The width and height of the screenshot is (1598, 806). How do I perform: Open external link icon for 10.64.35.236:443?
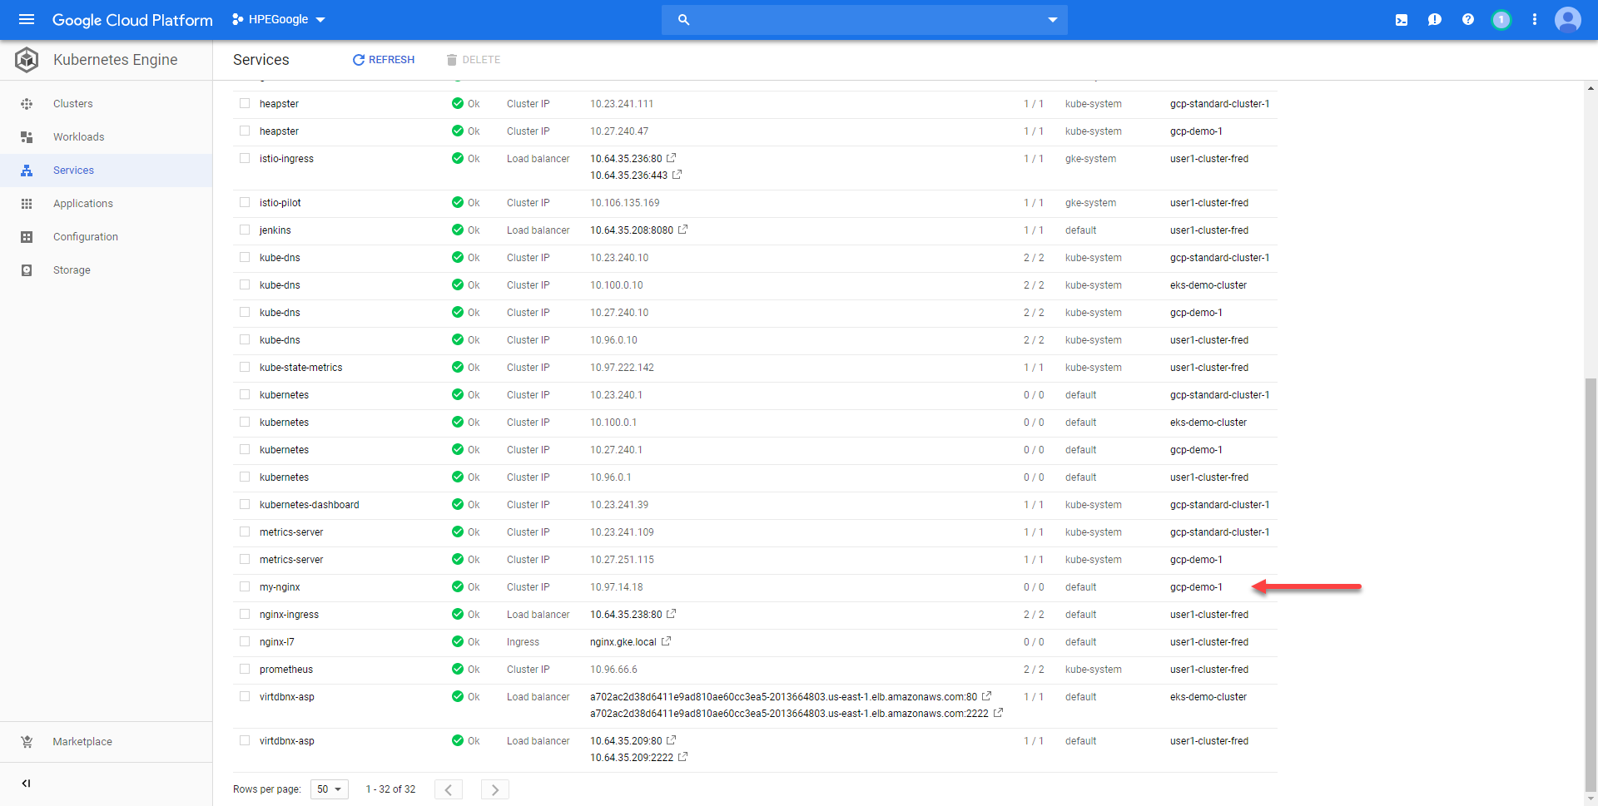point(677,175)
